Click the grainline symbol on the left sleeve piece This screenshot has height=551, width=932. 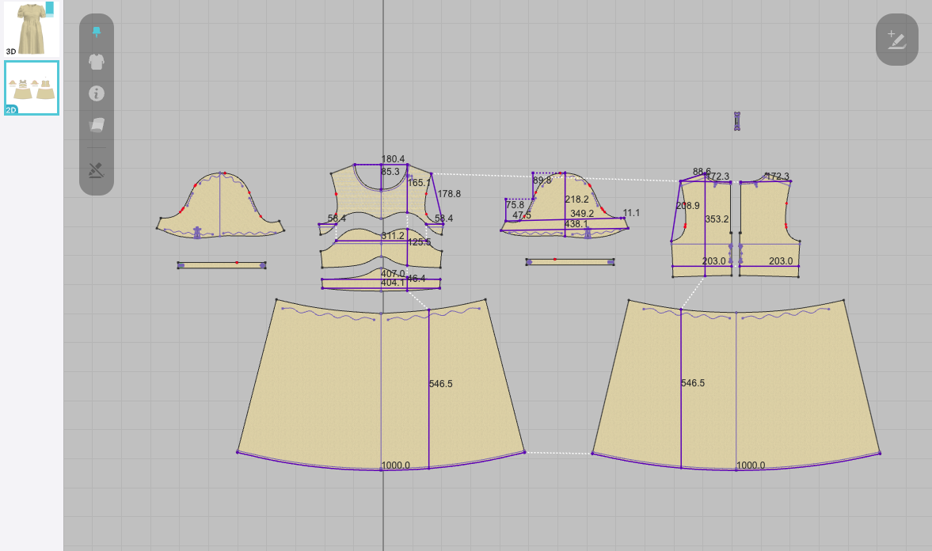coord(196,230)
